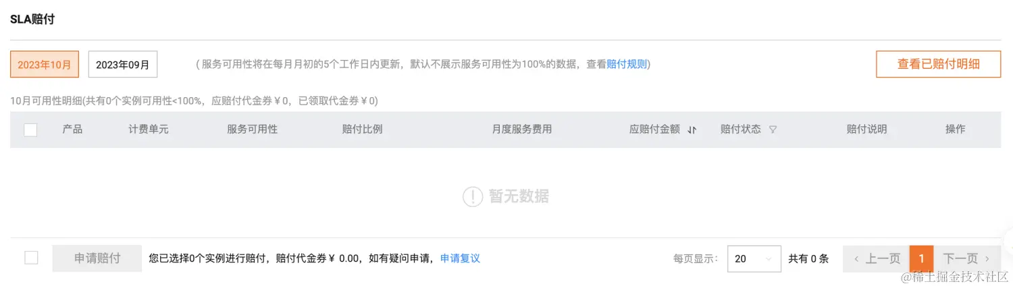Select page number 1 in pagination

(921, 258)
